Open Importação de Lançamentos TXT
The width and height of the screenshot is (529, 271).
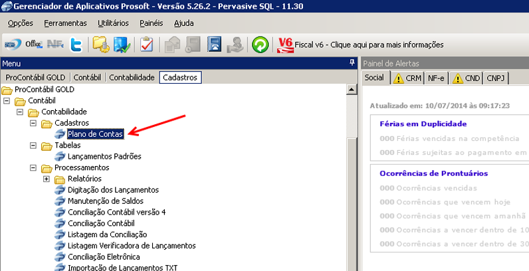point(122,268)
